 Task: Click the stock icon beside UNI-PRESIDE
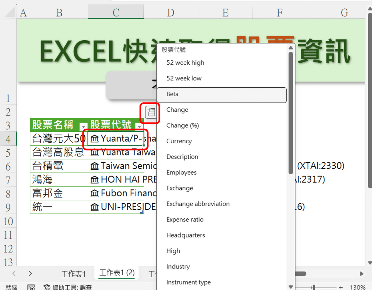pos(94,207)
